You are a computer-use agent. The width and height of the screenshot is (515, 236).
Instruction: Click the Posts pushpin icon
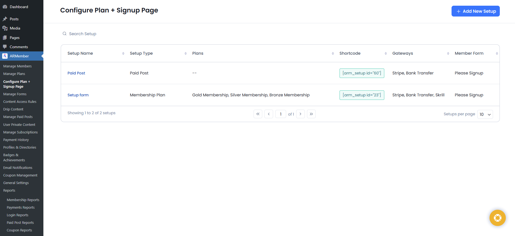pyautogui.click(x=5, y=19)
